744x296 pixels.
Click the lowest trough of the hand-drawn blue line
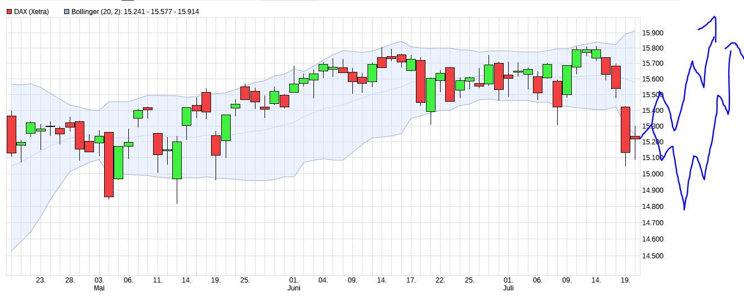pos(684,209)
